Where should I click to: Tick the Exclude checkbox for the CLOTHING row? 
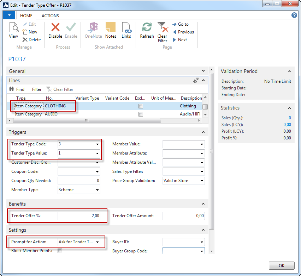click(141, 106)
